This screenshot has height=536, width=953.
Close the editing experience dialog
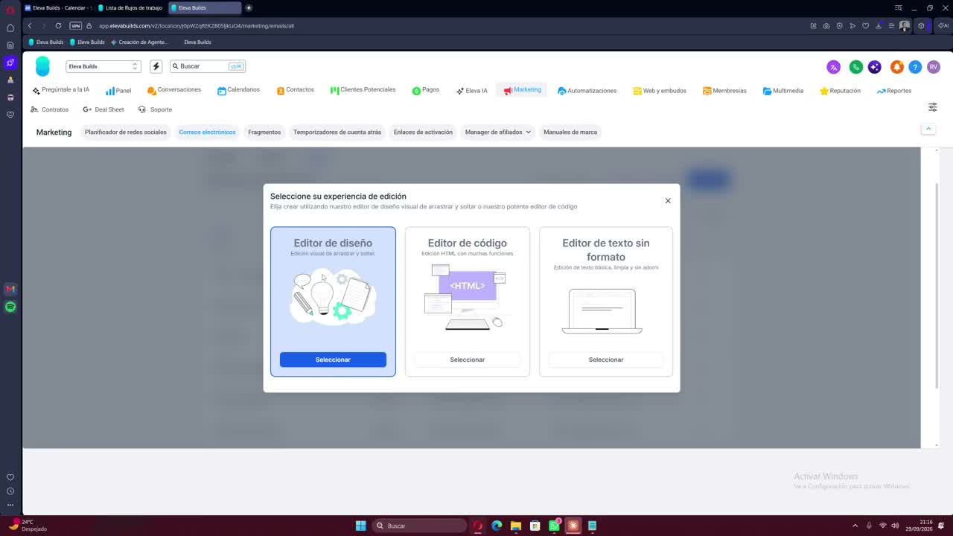pyautogui.click(x=668, y=201)
